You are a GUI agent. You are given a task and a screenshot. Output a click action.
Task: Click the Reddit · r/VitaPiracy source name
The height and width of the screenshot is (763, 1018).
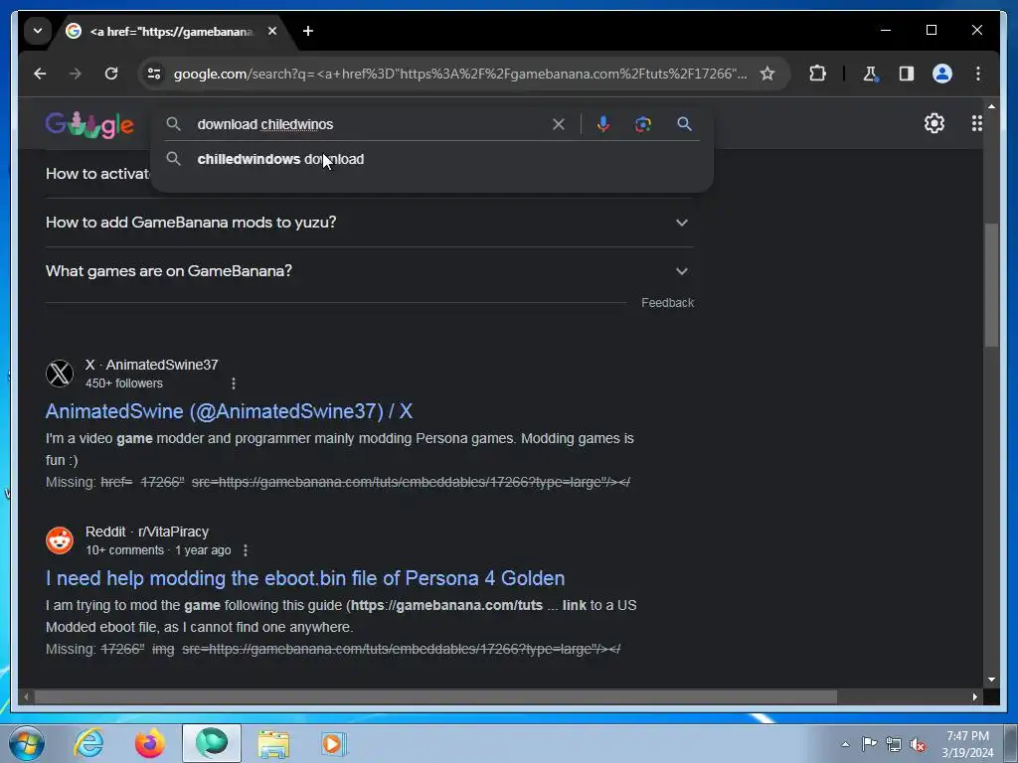(147, 532)
